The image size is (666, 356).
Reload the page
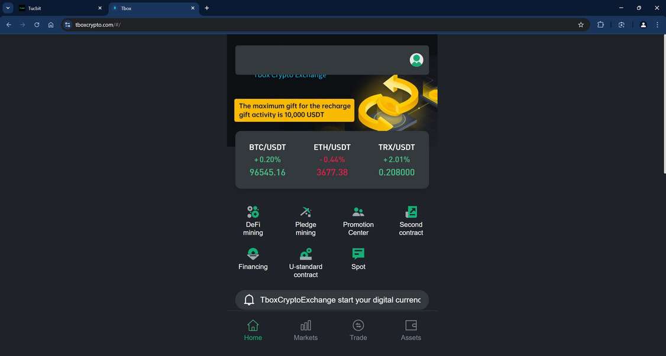[37, 25]
